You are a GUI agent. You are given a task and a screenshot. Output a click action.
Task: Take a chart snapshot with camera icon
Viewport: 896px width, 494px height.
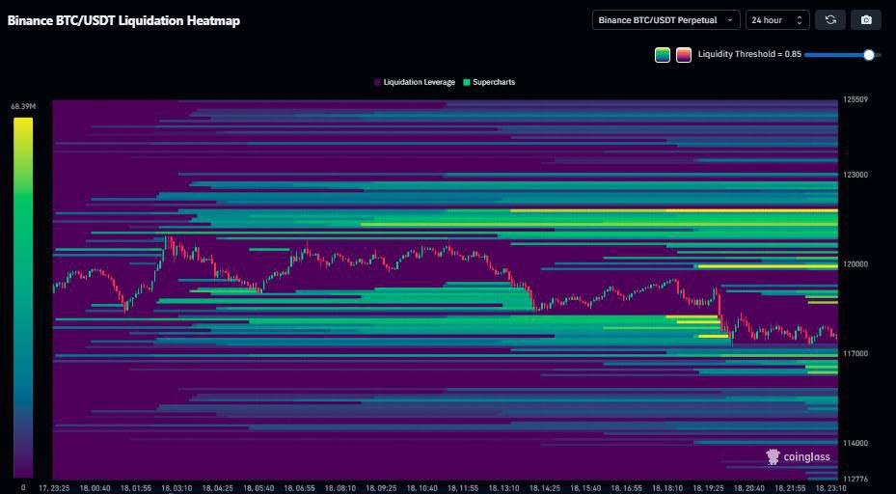(x=866, y=20)
